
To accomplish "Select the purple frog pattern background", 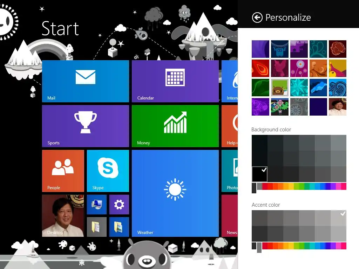I will point(260,107).
